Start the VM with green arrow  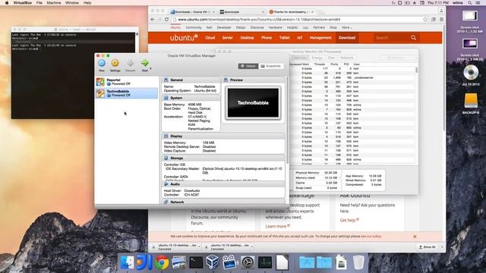(x=144, y=63)
